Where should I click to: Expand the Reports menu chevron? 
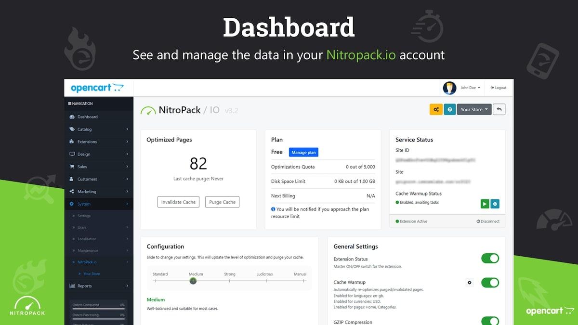click(x=127, y=286)
